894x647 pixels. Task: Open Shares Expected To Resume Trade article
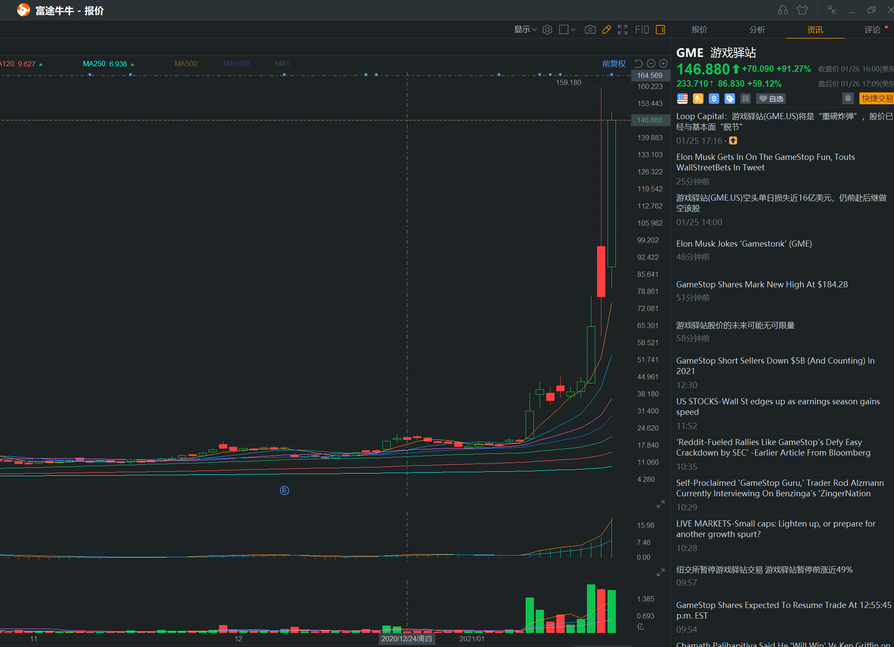(782, 617)
